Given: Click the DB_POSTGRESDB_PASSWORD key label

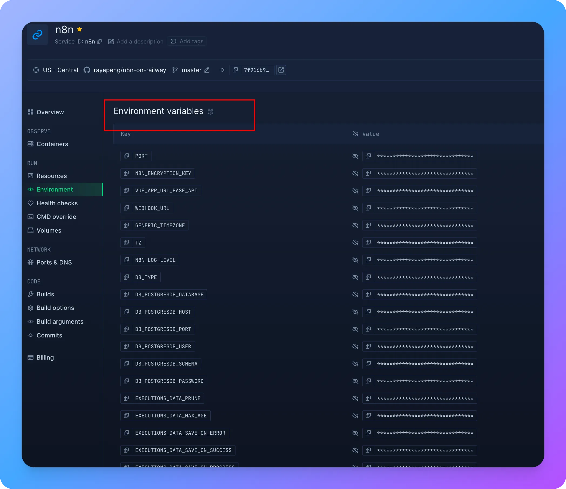Looking at the screenshot, I should coord(169,381).
